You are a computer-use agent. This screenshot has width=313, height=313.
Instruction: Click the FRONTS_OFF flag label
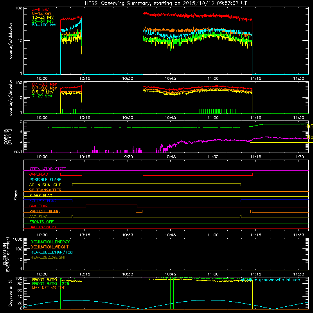41,222
